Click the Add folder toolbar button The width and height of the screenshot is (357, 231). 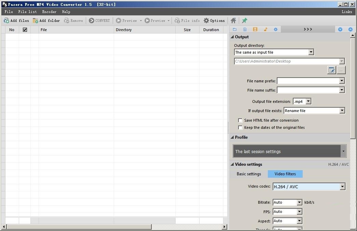[46, 21]
